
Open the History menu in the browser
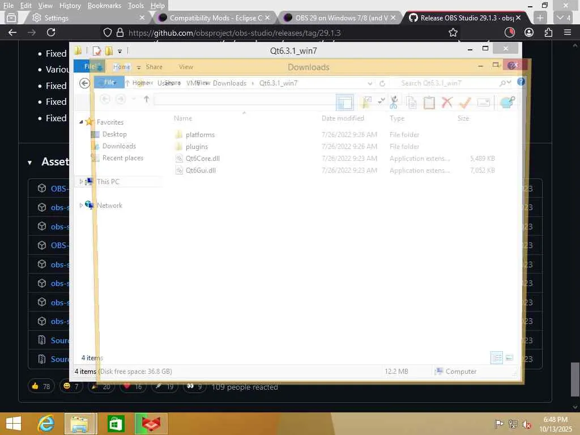70,6
